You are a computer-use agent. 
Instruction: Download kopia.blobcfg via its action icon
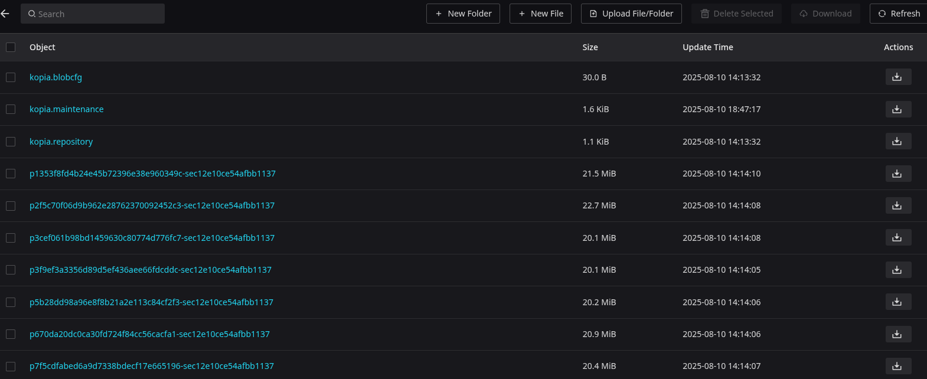click(898, 77)
